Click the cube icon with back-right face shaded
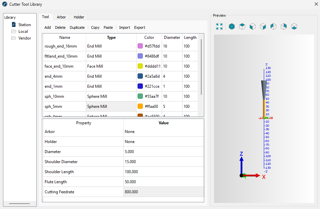Screen dimensions: 320x209 284,26
